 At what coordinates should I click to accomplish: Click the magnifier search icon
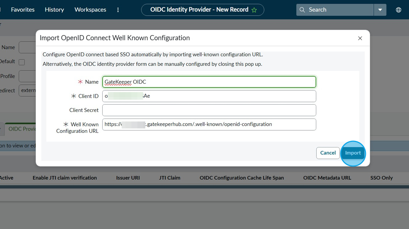pyautogui.click(x=302, y=10)
